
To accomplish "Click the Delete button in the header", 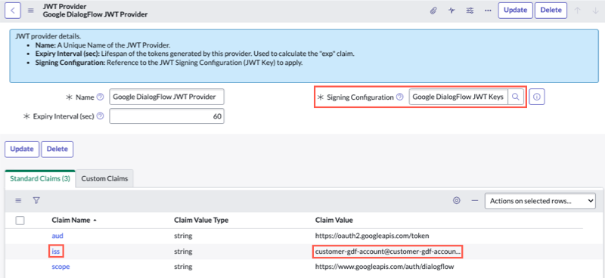I will 551,11.
